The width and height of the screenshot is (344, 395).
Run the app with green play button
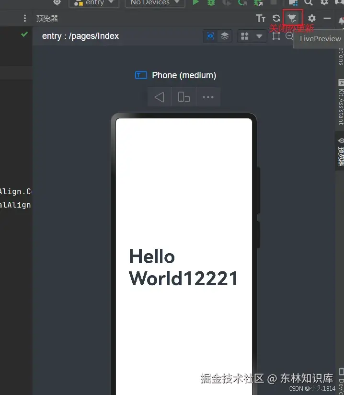coord(195,2)
